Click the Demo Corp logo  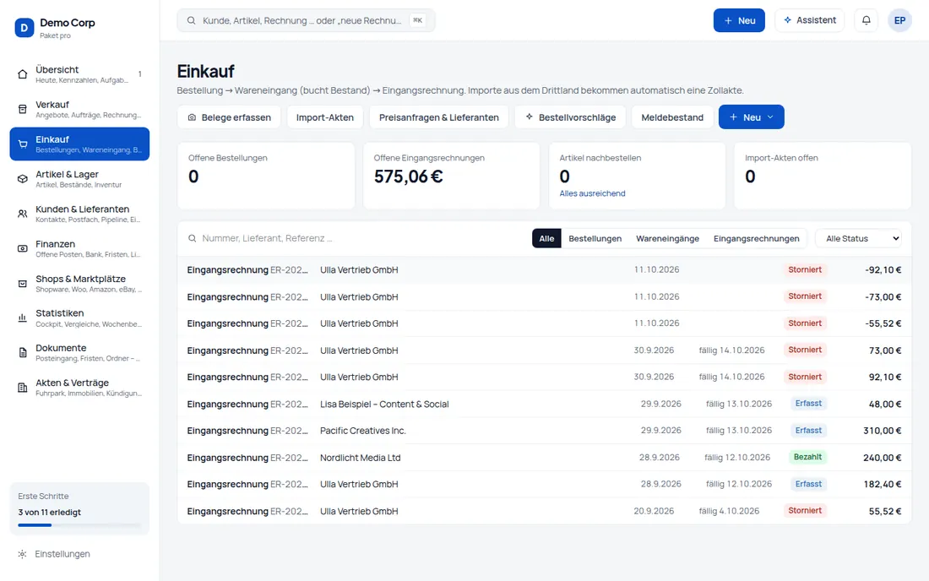(24, 28)
